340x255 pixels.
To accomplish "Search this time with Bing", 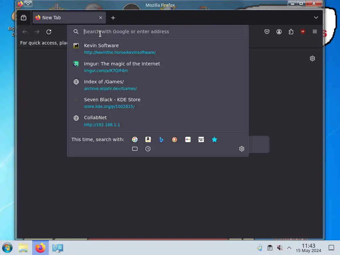I will pos(161,140).
